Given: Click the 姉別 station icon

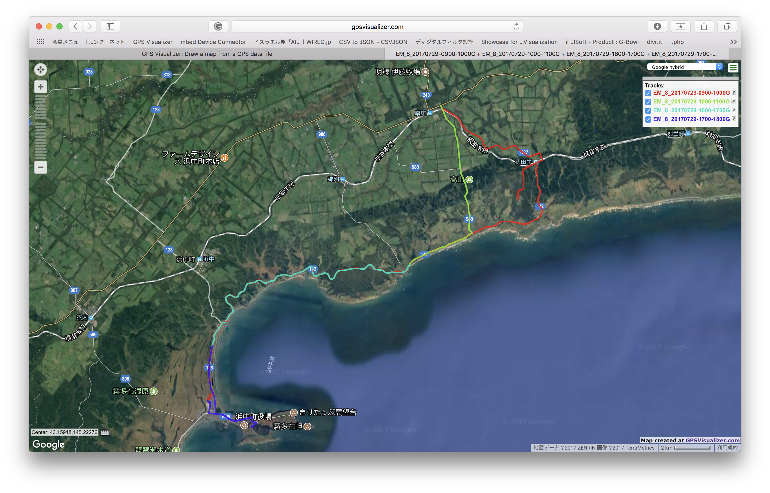Looking at the screenshot, I should coord(343,179).
